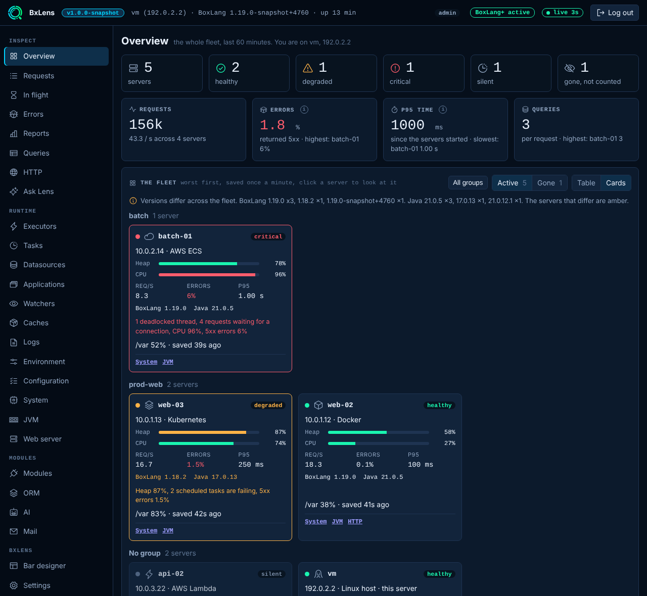Open JVM link on web-03 card

coord(168,530)
